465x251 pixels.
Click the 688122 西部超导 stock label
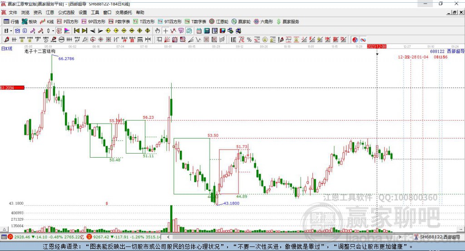(447, 51)
